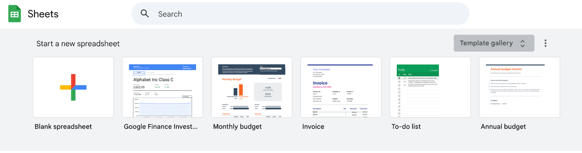This screenshot has height=153, width=582.
Task: Click the magnifying glass search icon
Action: 145,14
